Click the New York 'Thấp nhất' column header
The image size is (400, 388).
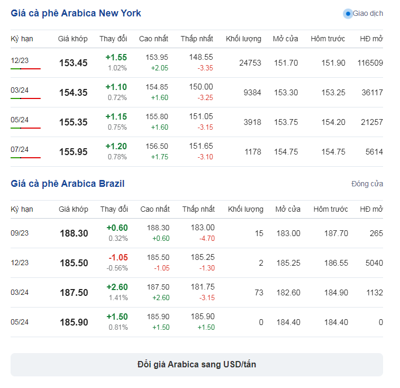coord(197,39)
